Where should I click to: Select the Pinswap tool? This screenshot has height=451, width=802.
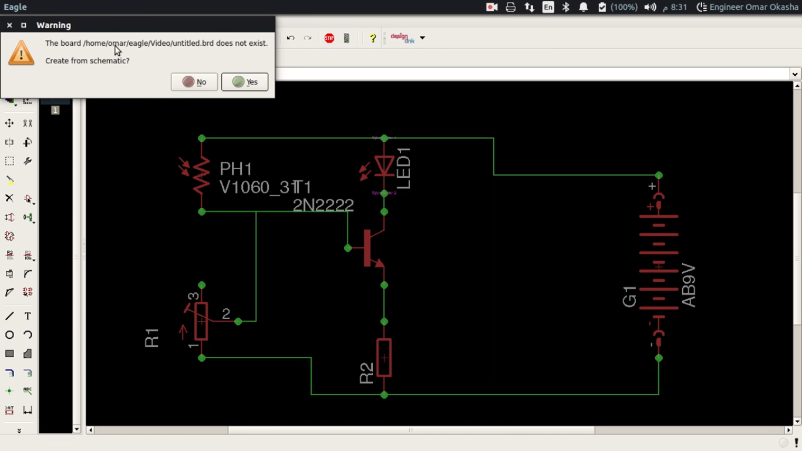coord(9,217)
